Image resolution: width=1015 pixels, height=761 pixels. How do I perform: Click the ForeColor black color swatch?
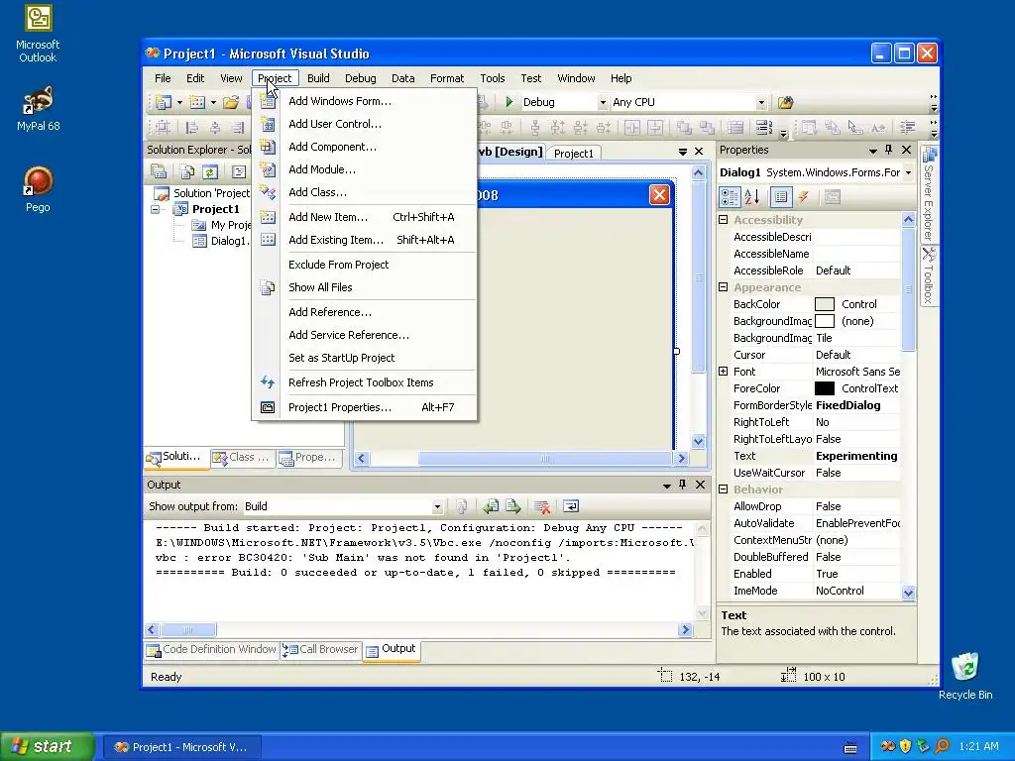point(824,388)
